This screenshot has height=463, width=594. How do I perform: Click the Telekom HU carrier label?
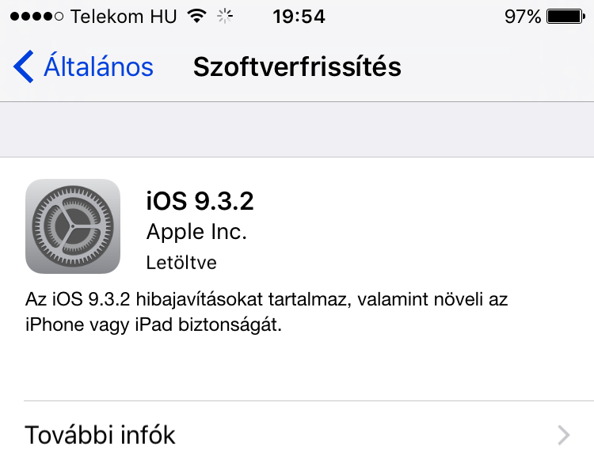click(124, 17)
